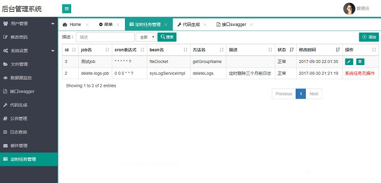Expand the 系统设置 sidebar menu
381x183 pixels.
[29, 51]
